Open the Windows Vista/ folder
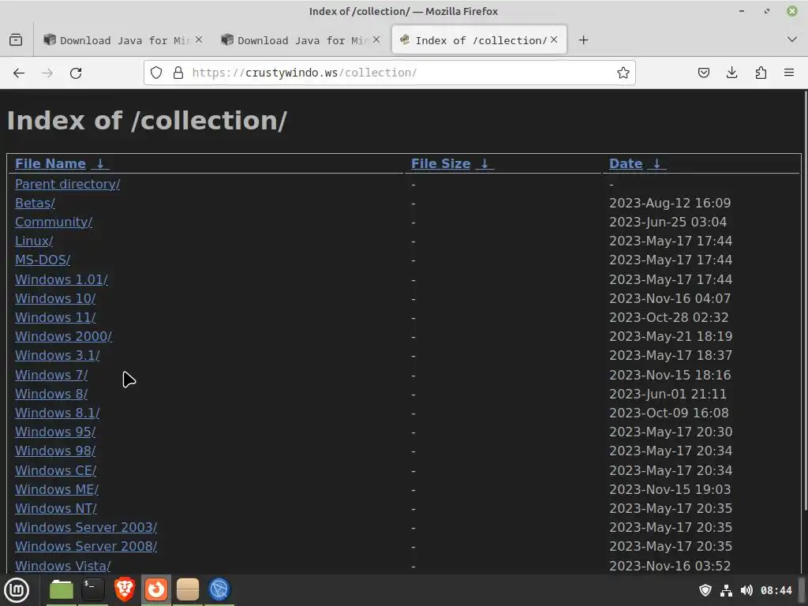808x606 pixels. click(63, 566)
